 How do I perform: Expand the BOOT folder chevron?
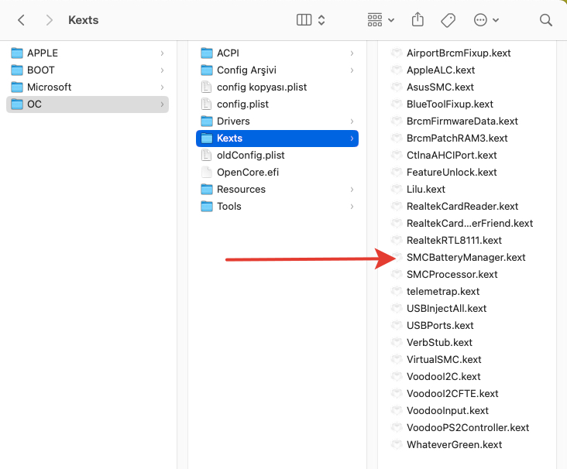point(162,70)
